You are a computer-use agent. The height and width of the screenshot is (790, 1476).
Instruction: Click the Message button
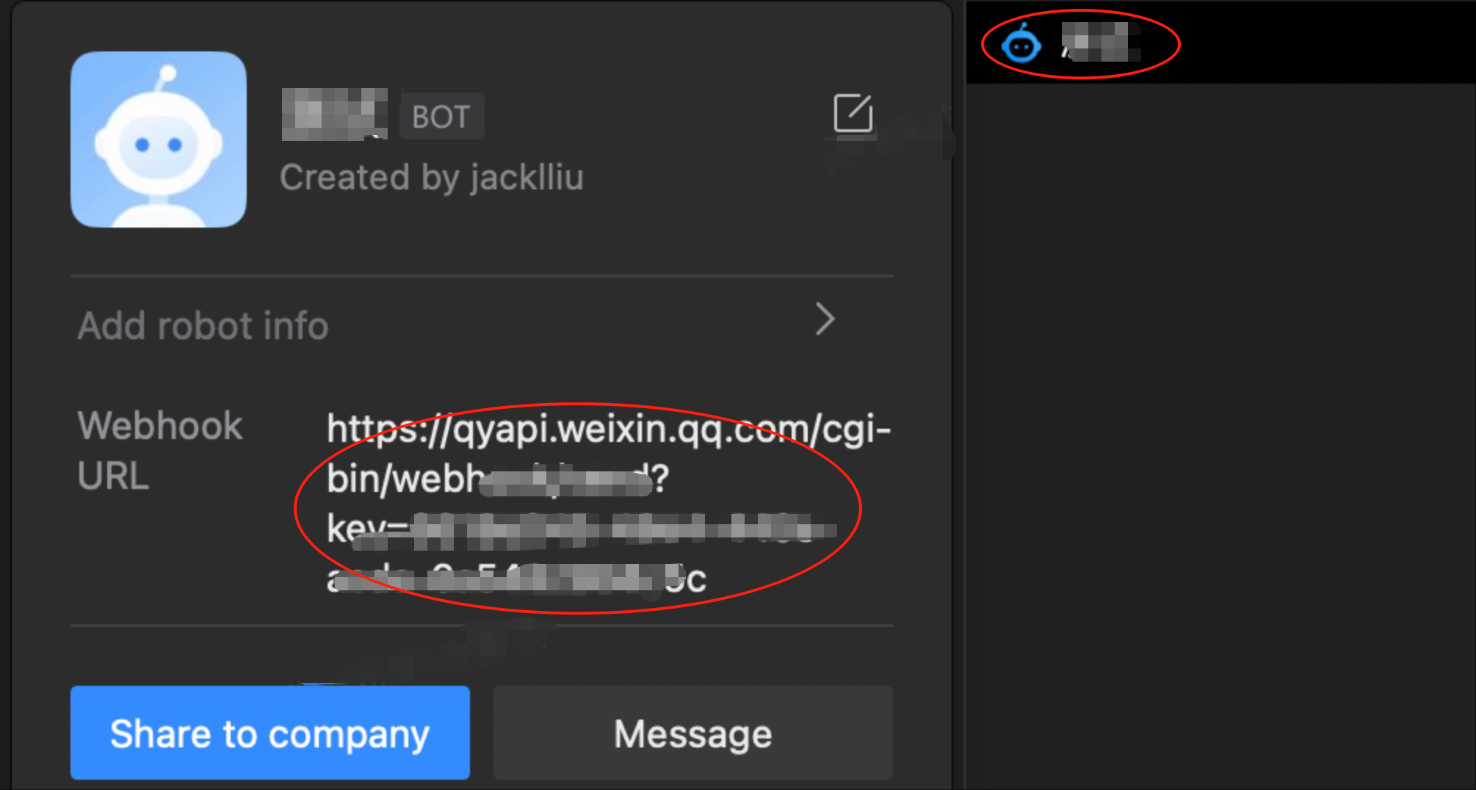click(x=693, y=733)
